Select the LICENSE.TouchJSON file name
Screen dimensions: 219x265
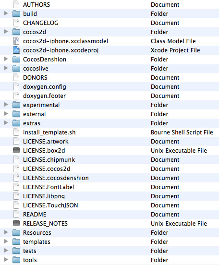pos(50,205)
